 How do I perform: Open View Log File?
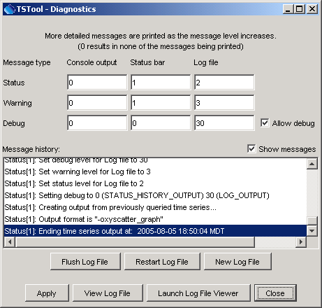coord(108,293)
